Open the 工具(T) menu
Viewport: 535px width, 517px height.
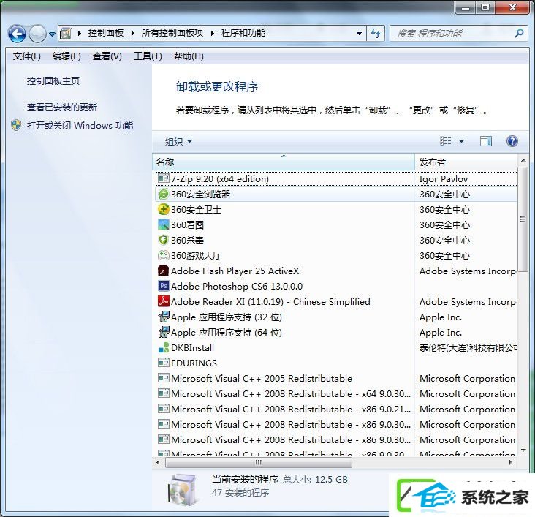pyautogui.click(x=148, y=56)
